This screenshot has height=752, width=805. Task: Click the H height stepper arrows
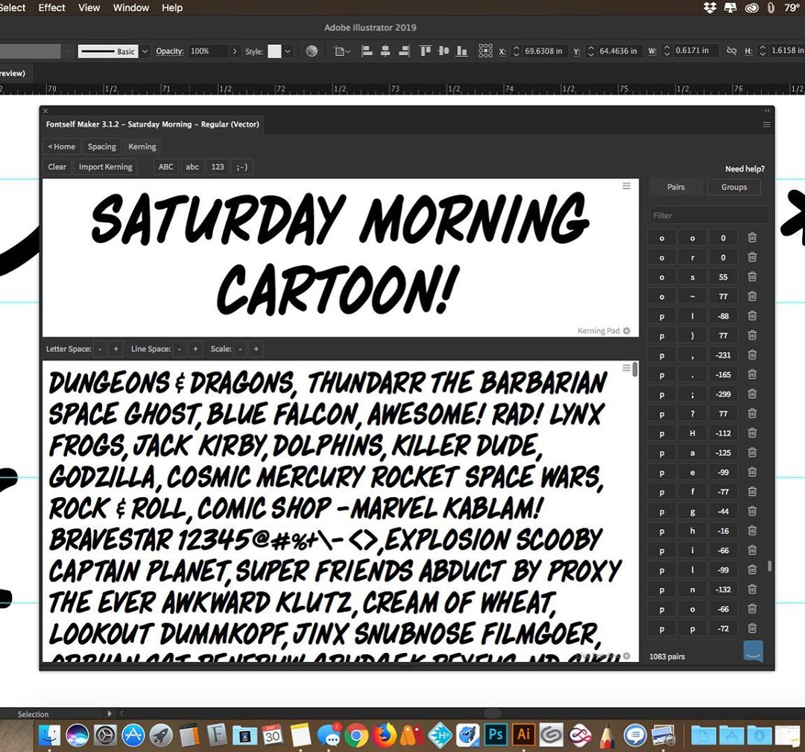(x=763, y=50)
